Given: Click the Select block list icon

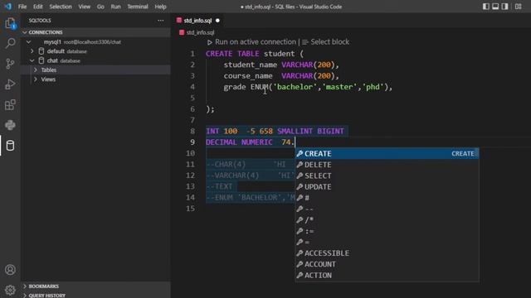Looking at the screenshot, I should click(x=305, y=42).
